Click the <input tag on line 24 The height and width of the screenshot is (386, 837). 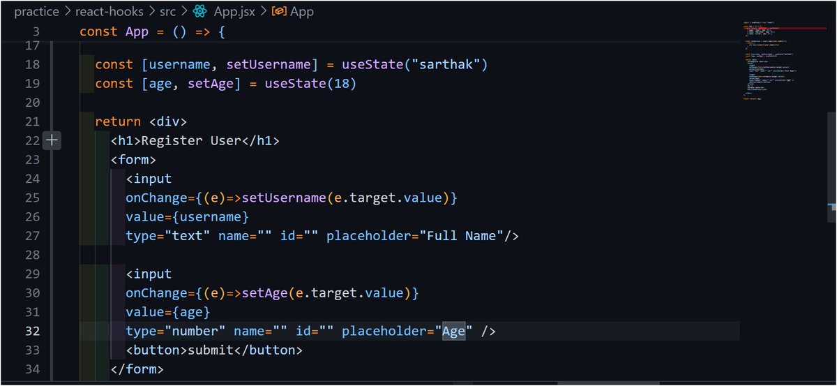click(149, 179)
